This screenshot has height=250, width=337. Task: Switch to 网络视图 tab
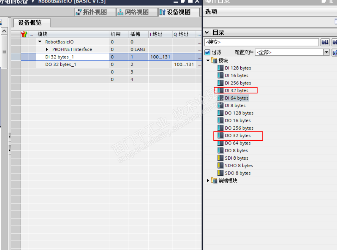coord(137,12)
